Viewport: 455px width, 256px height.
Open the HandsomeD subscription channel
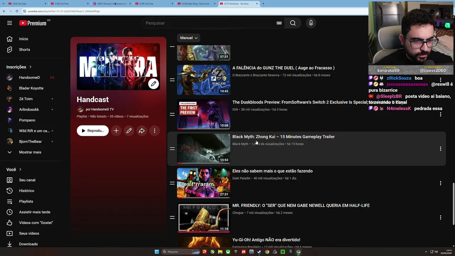[x=30, y=78]
